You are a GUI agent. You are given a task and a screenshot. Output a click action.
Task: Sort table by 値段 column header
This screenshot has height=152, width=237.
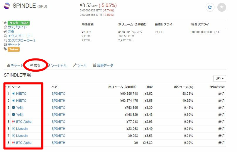[150, 87]
